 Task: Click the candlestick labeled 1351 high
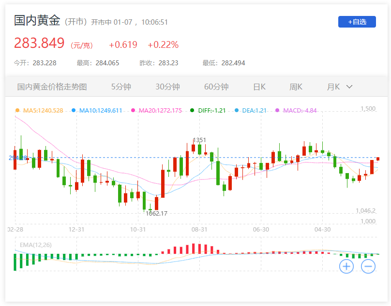(x=199, y=148)
